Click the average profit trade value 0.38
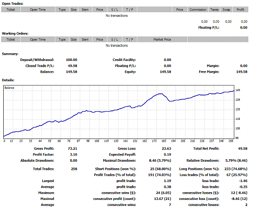 (x=167, y=187)
